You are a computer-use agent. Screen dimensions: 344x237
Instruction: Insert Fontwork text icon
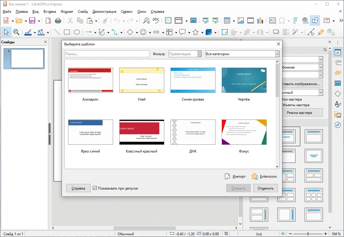(295, 20)
